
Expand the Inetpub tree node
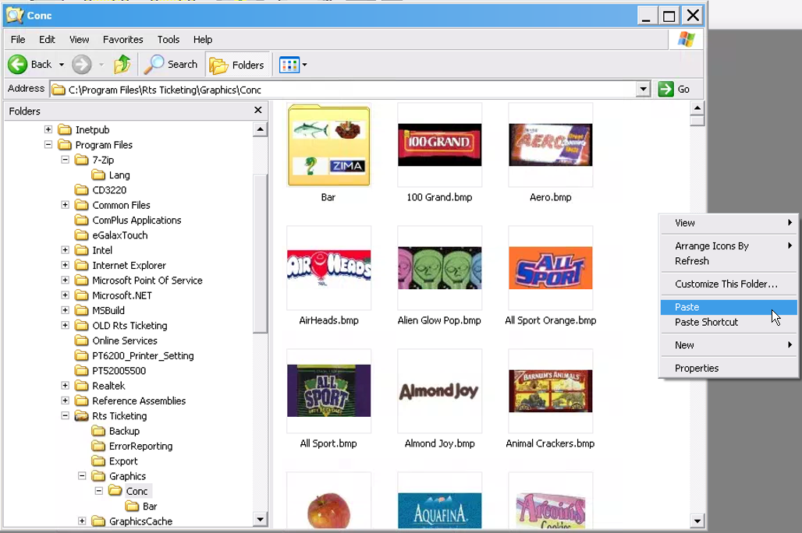pos(48,129)
